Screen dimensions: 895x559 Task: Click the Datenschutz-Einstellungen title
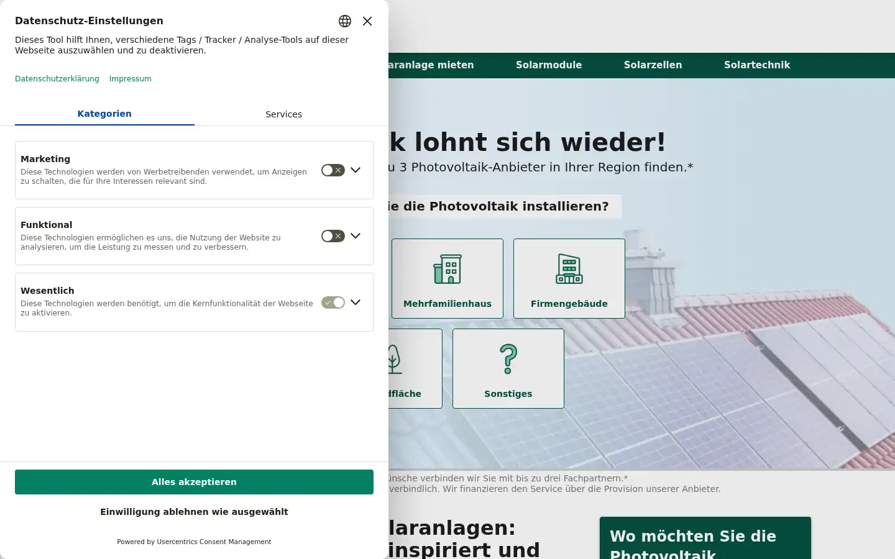pos(89,20)
